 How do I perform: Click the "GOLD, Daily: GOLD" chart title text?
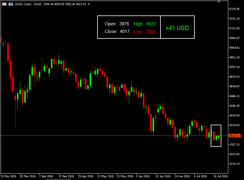pos(28,4)
